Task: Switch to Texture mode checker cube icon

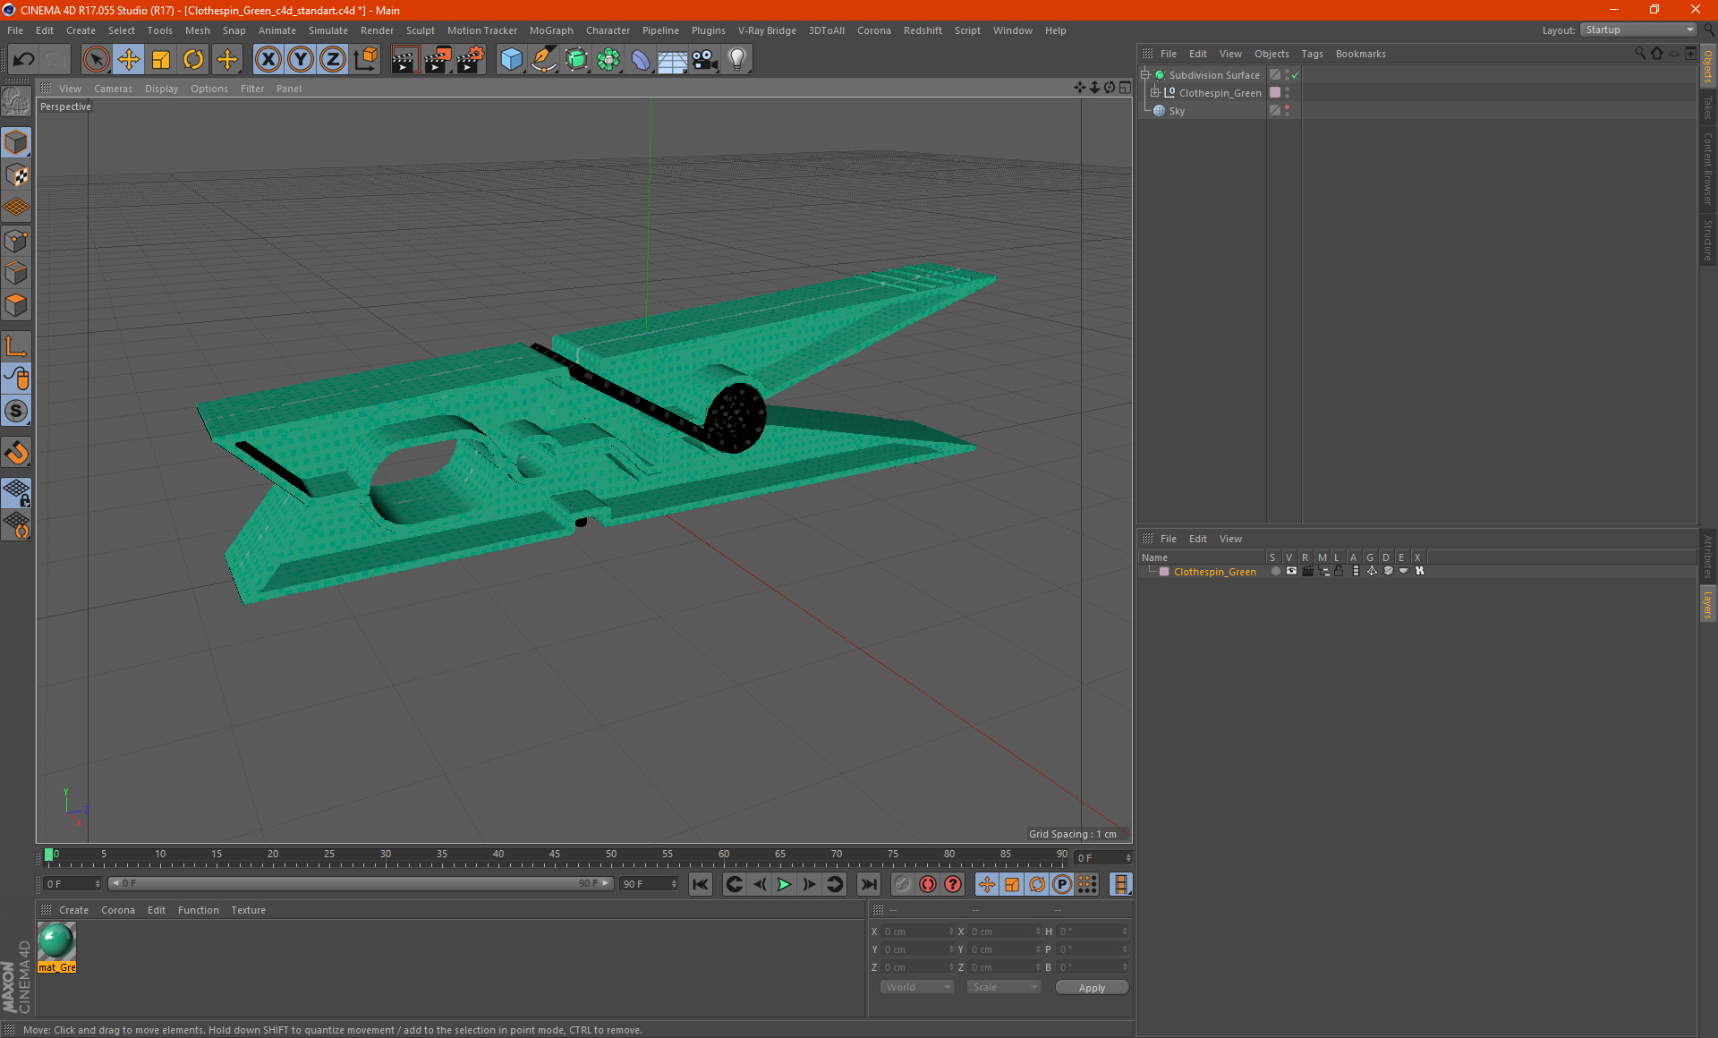Action: [x=17, y=175]
